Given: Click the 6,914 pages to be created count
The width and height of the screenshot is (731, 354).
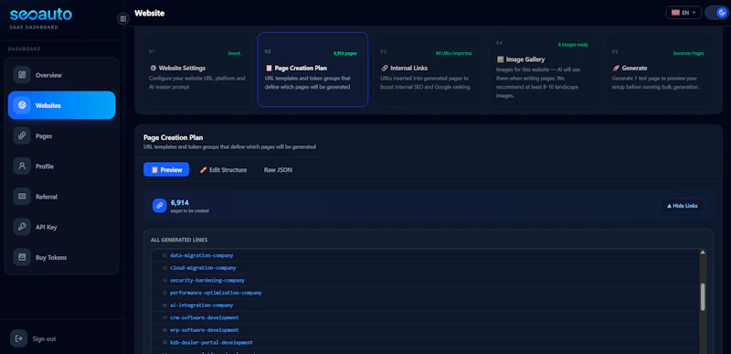Looking at the screenshot, I should (x=189, y=206).
